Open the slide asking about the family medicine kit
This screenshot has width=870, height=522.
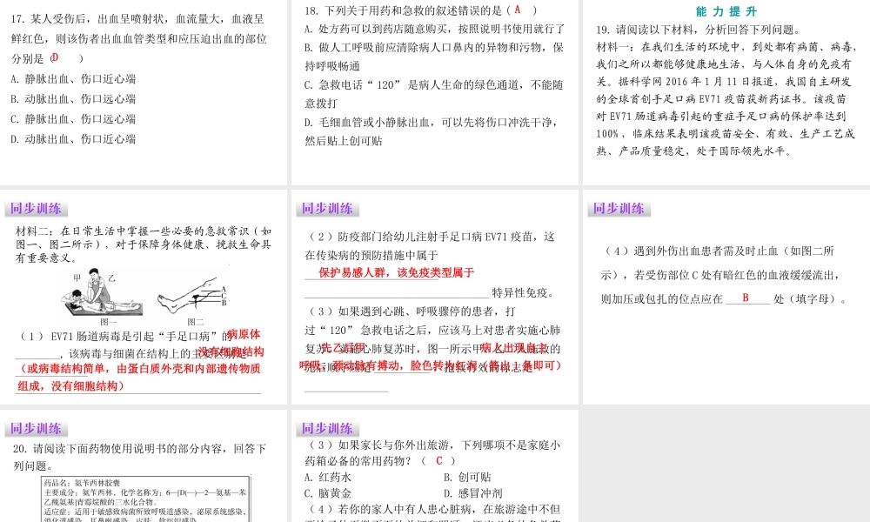[434, 466]
